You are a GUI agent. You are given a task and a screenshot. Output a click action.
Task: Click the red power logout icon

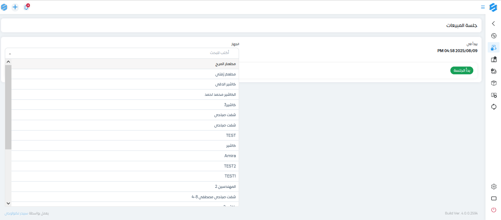[x=494, y=210]
